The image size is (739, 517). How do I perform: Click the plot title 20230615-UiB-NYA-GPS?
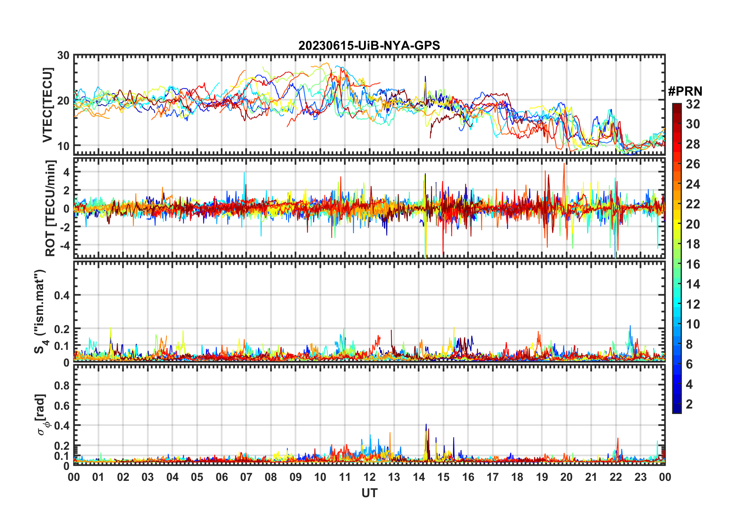pos(369,45)
